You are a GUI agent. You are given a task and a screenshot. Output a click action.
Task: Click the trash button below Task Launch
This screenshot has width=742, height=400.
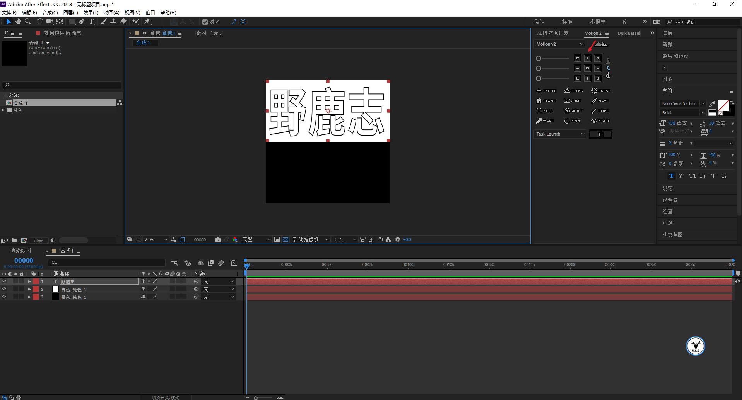tap(601, 134)
